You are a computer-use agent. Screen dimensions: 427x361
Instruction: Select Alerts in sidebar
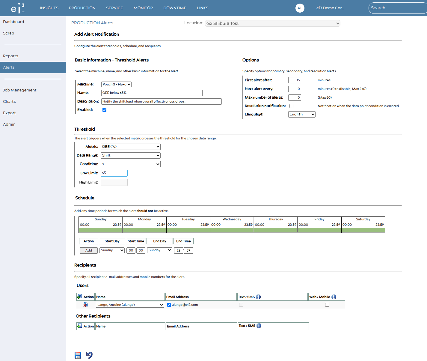(x=33, y=67)
